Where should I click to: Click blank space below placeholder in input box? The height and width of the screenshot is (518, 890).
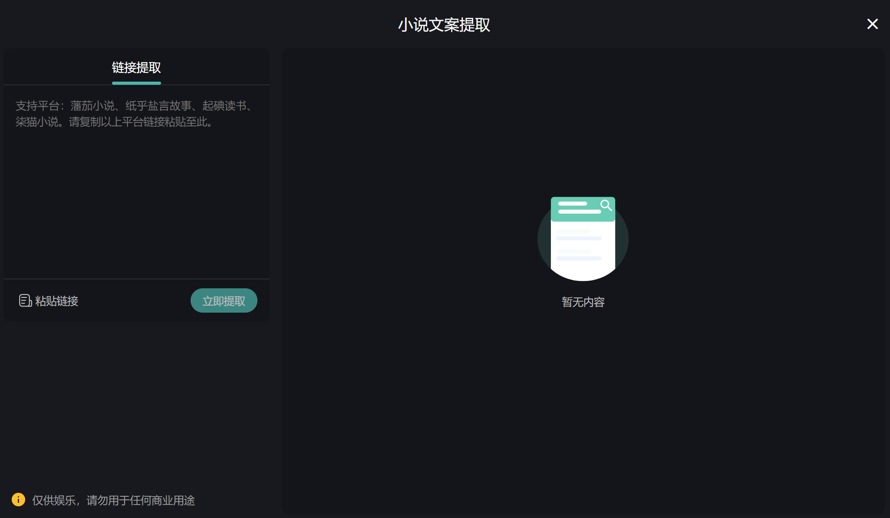(136, 208)
